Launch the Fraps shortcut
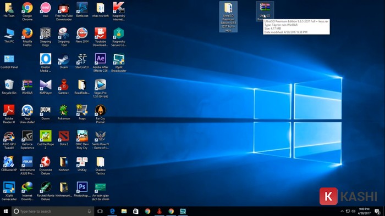The image size is (385, 216). pos(82,112)
